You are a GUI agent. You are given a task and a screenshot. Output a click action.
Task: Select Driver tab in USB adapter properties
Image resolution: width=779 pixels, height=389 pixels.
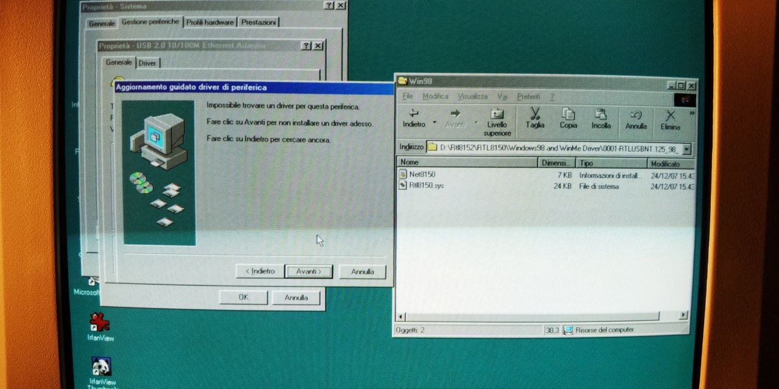147,63
